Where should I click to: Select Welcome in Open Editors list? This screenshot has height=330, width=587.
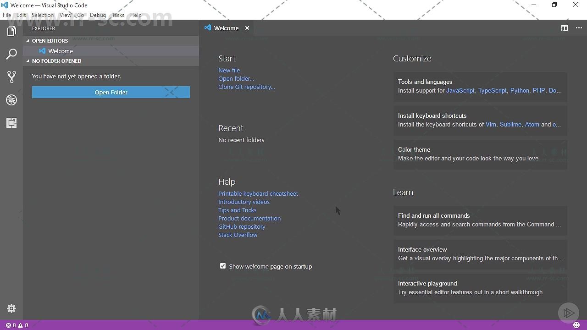click(x=111, y=51)
